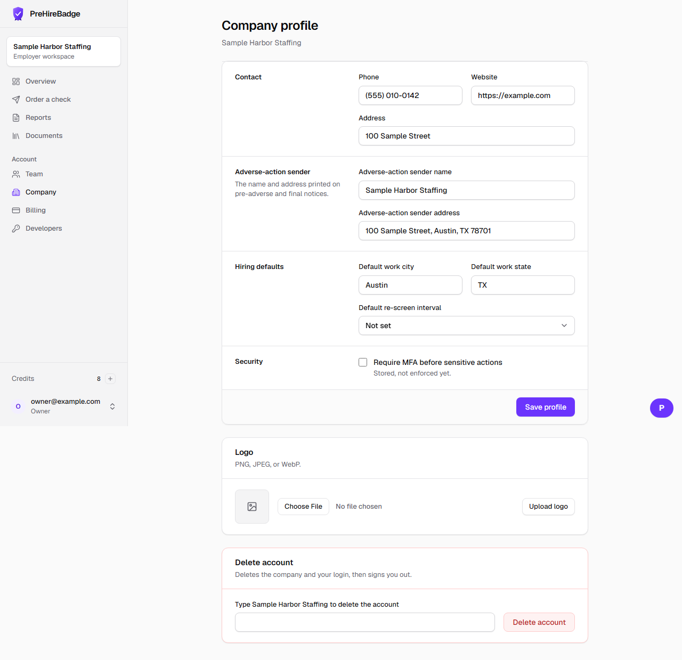Click the Credits label in sidebar

click(23, 379)
